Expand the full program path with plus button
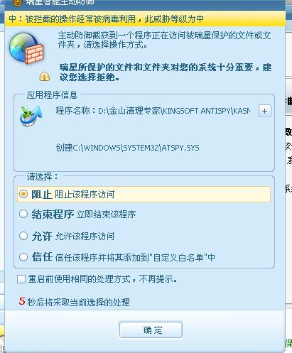 265,111
